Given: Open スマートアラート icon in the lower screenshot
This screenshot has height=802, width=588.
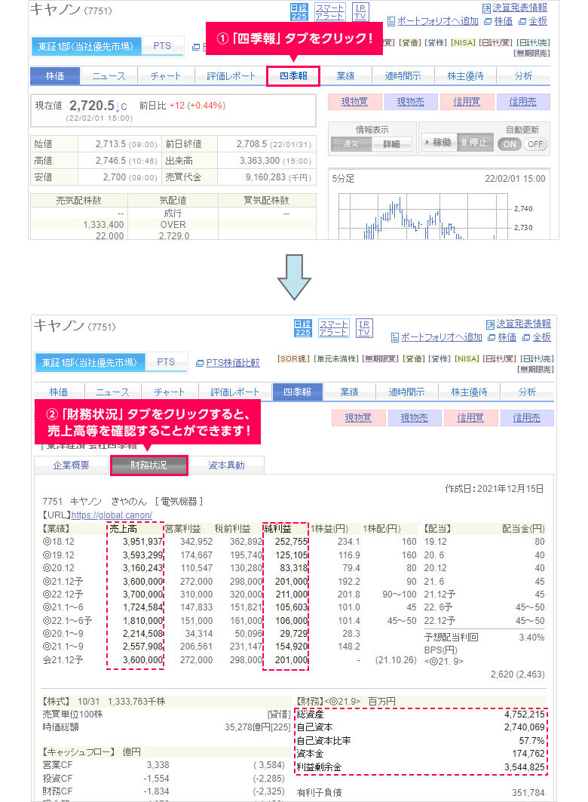Looking at the screenshot, I should 333,328.
